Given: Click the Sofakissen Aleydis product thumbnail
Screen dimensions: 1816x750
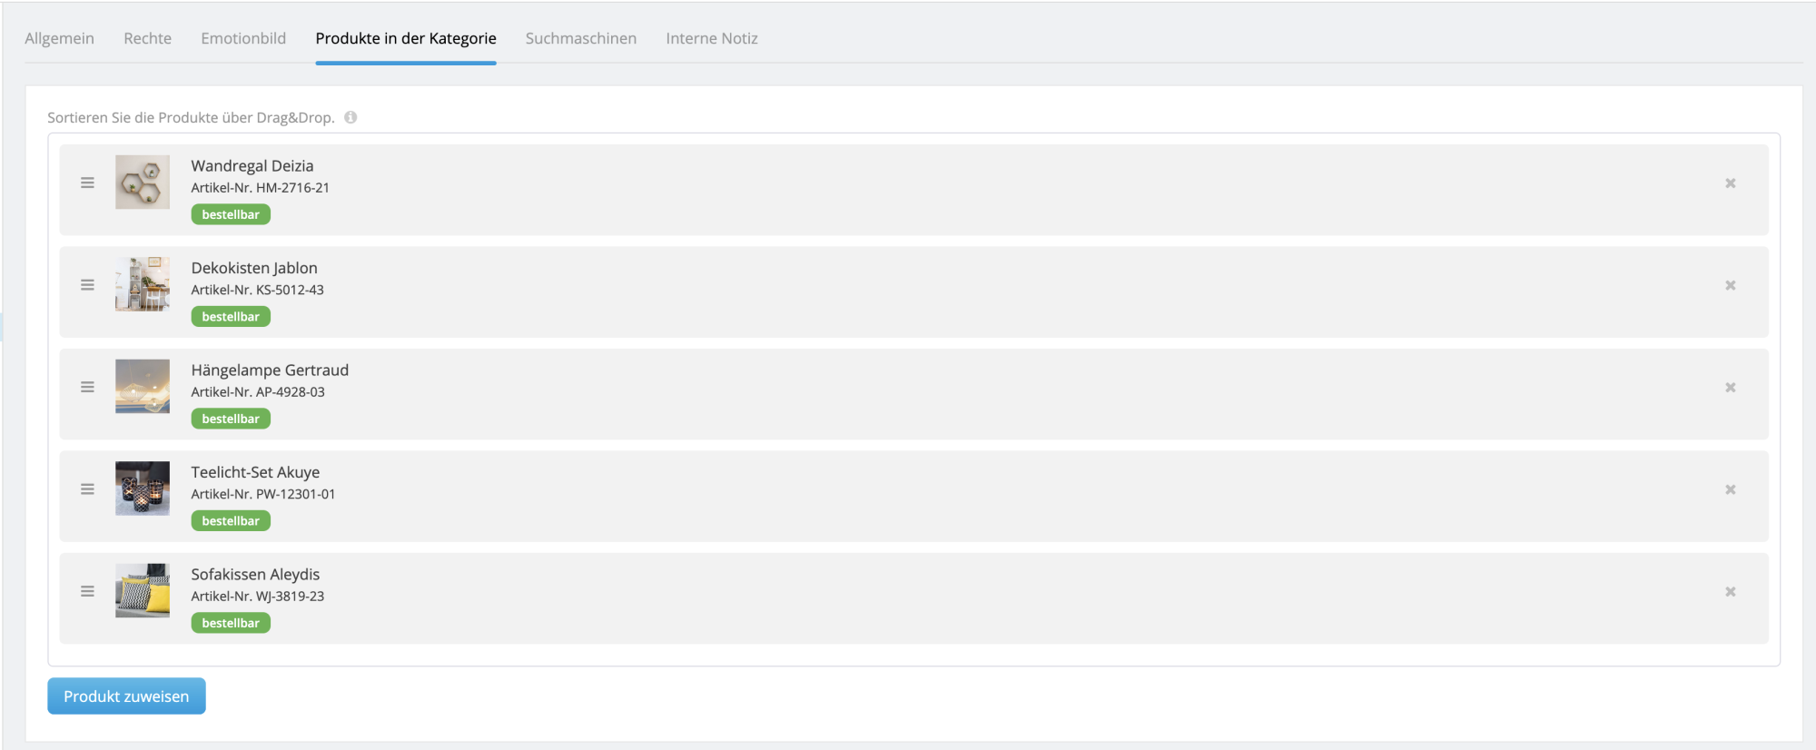Looking at the screenshot, I should 143,591.
